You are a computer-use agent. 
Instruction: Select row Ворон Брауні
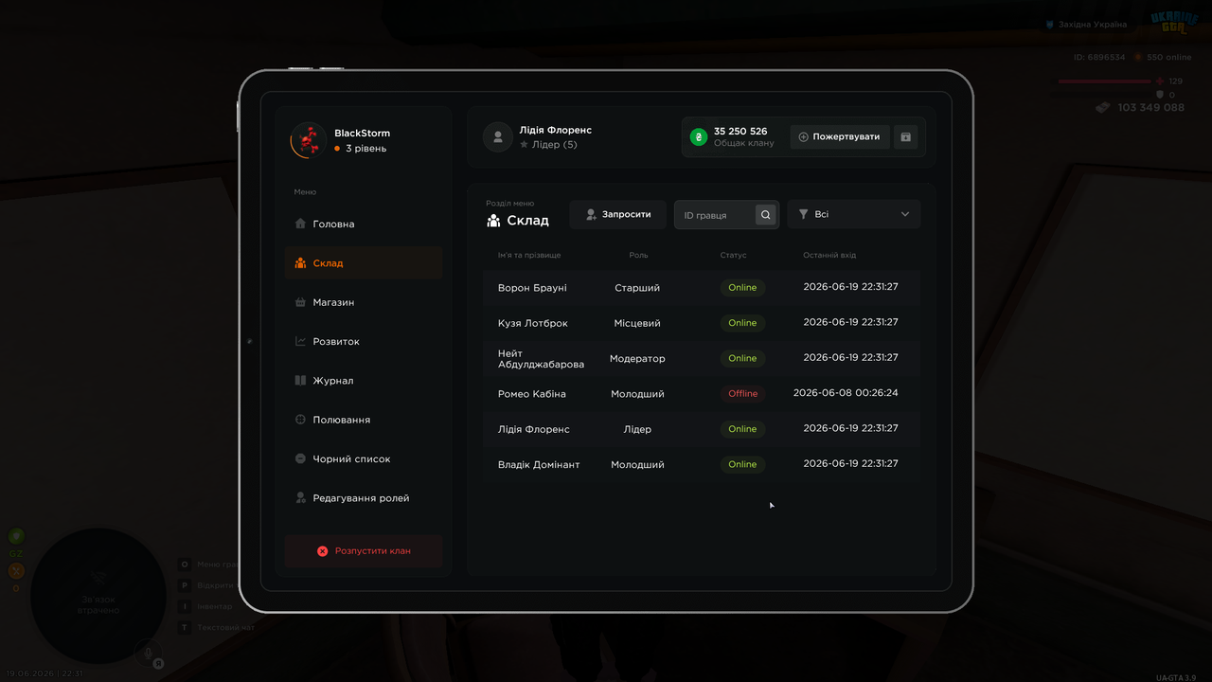click(x=702, y=287)
